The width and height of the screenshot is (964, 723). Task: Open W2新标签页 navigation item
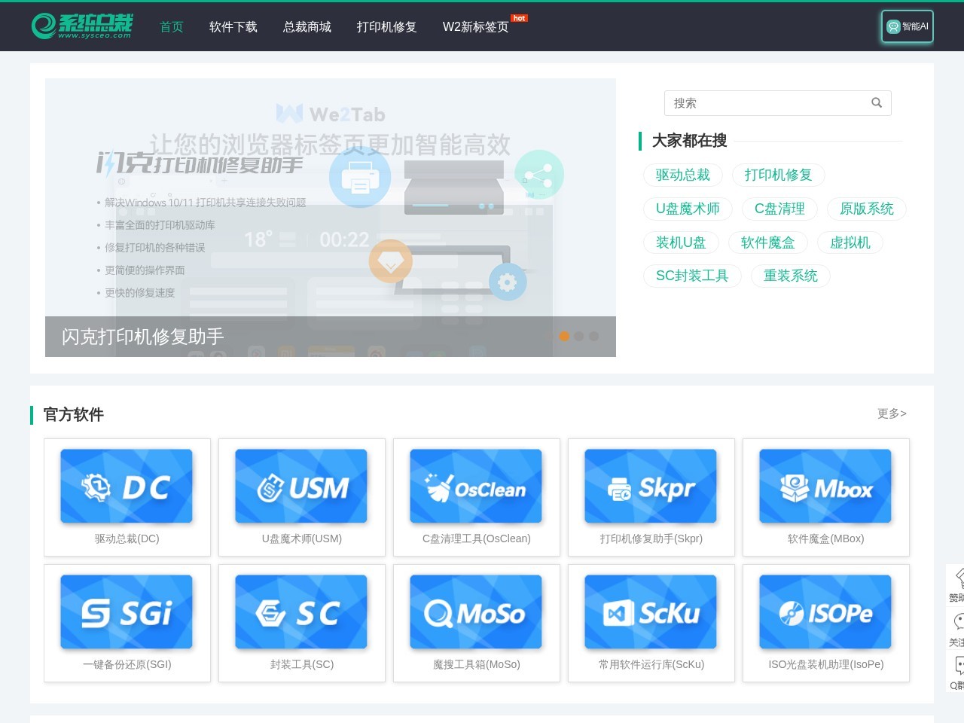(x=476, y=26)
